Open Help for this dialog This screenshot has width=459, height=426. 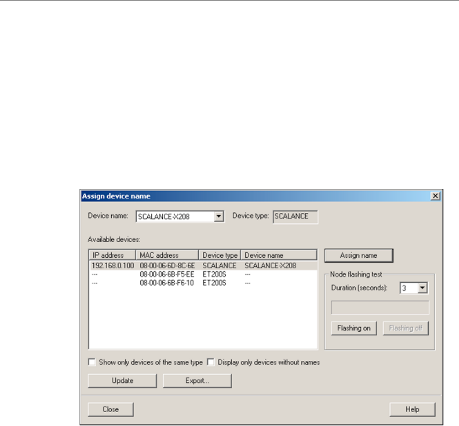click(x=412, y=409)
